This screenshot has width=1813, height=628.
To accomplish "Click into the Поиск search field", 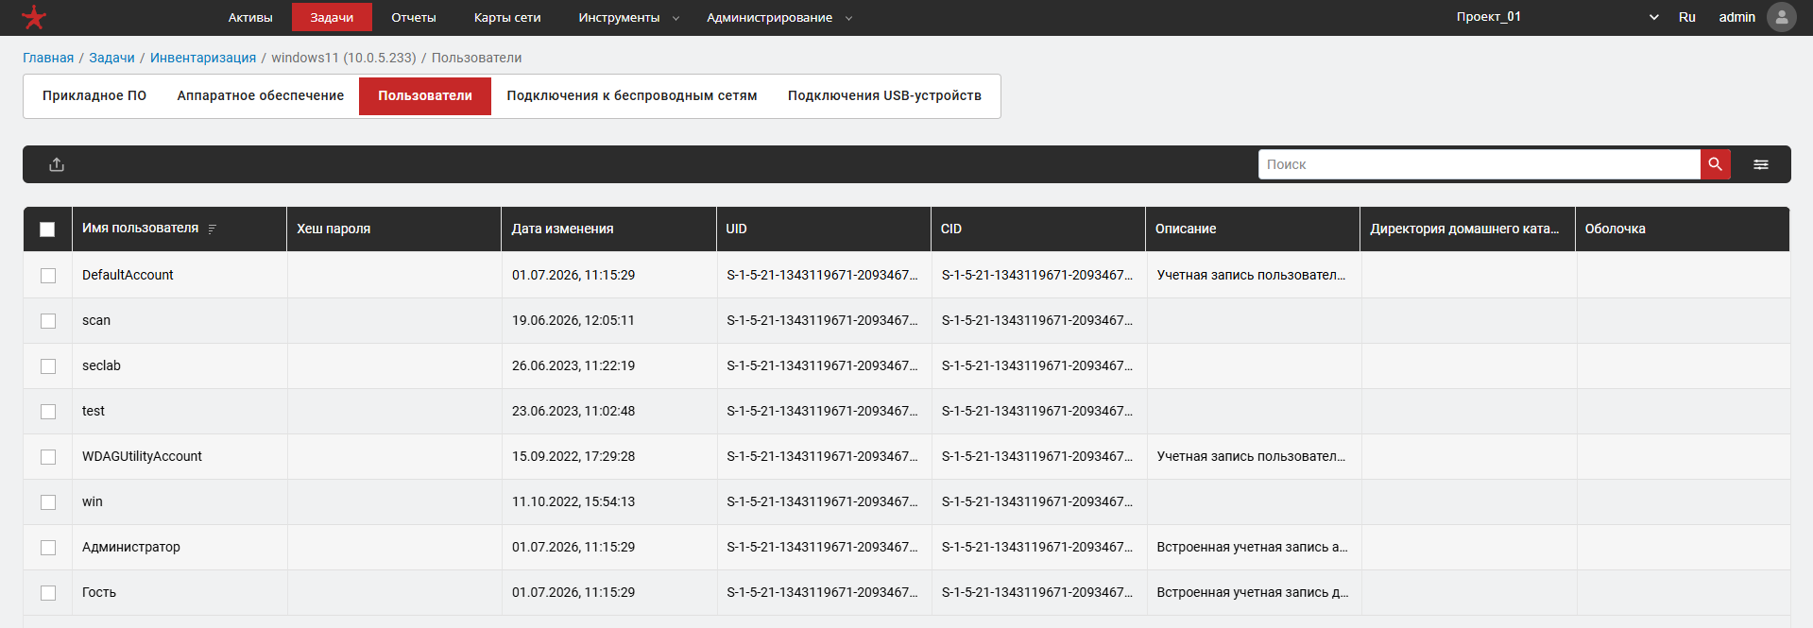I will [1479, 164].
